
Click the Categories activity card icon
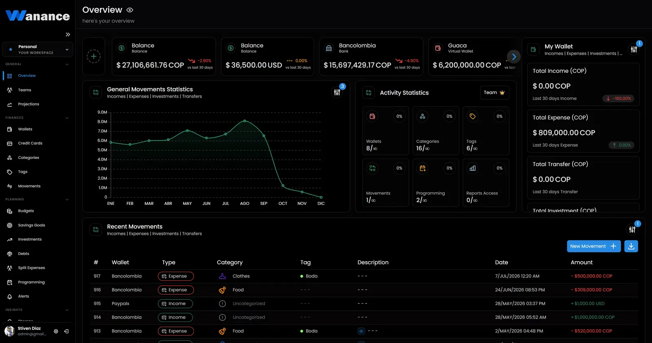[423, 117]
